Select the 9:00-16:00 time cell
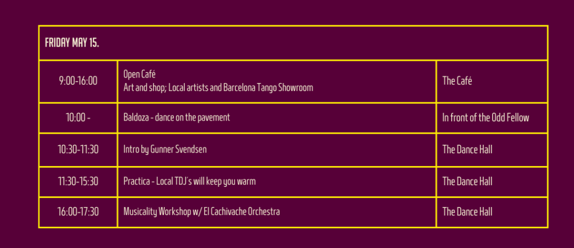Screen dimensions: 574x248 point(78,81)
